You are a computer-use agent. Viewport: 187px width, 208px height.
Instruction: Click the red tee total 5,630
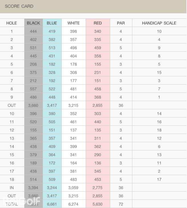coord(98,204)
